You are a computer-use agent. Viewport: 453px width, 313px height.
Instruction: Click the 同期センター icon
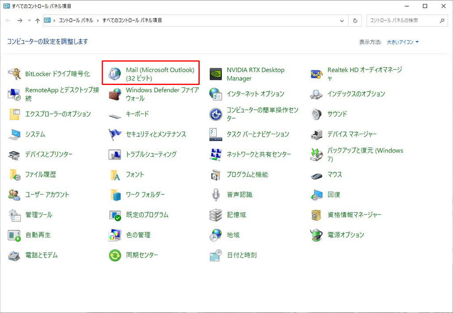pyautogui.click(x=115, y=256)
